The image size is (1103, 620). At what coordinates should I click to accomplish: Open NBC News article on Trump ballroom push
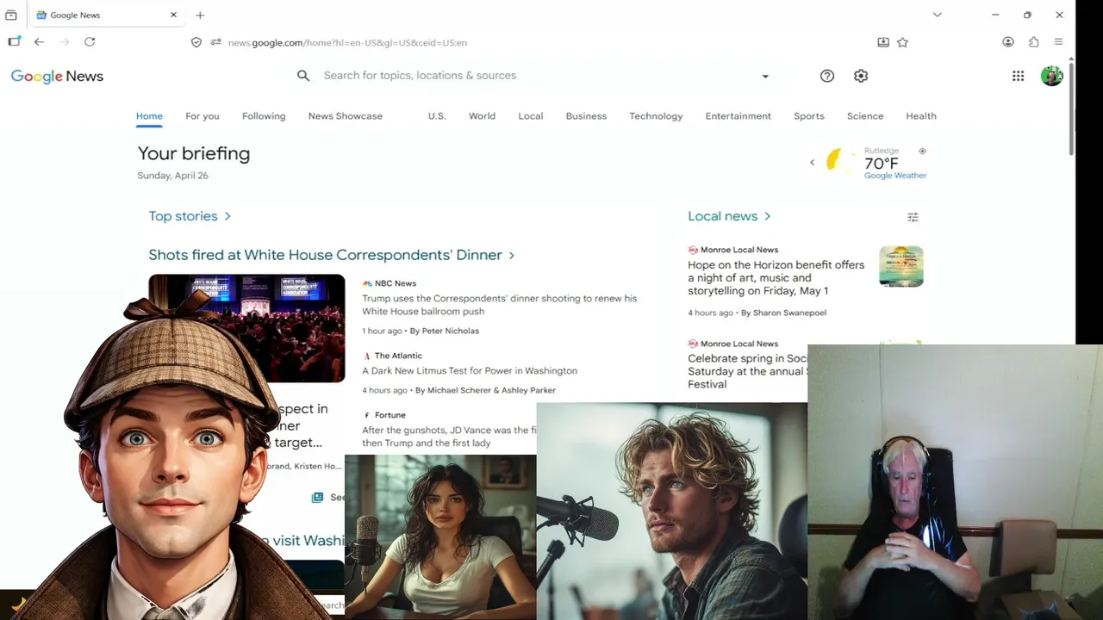tap(500, 305)
